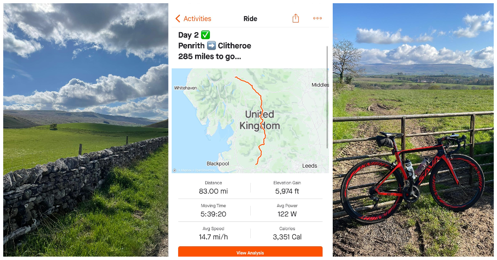497x260 pixels.
Task: Go back to Activities
Action: point(193,19)
